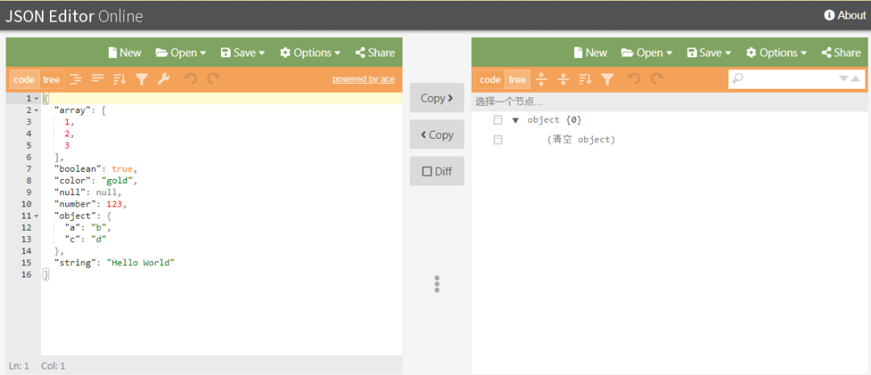Open context menu box beside (清空 object)
This screenshot has height=375, width=871.
pyautogui.click(x=498, y=140)
